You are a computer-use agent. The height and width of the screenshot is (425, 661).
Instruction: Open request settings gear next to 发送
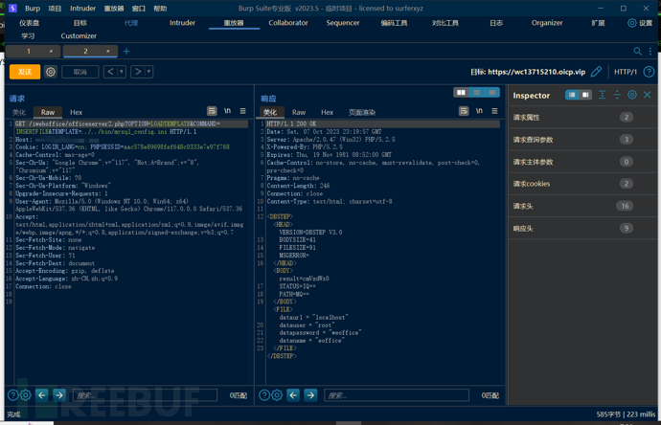tap(51, 72)
